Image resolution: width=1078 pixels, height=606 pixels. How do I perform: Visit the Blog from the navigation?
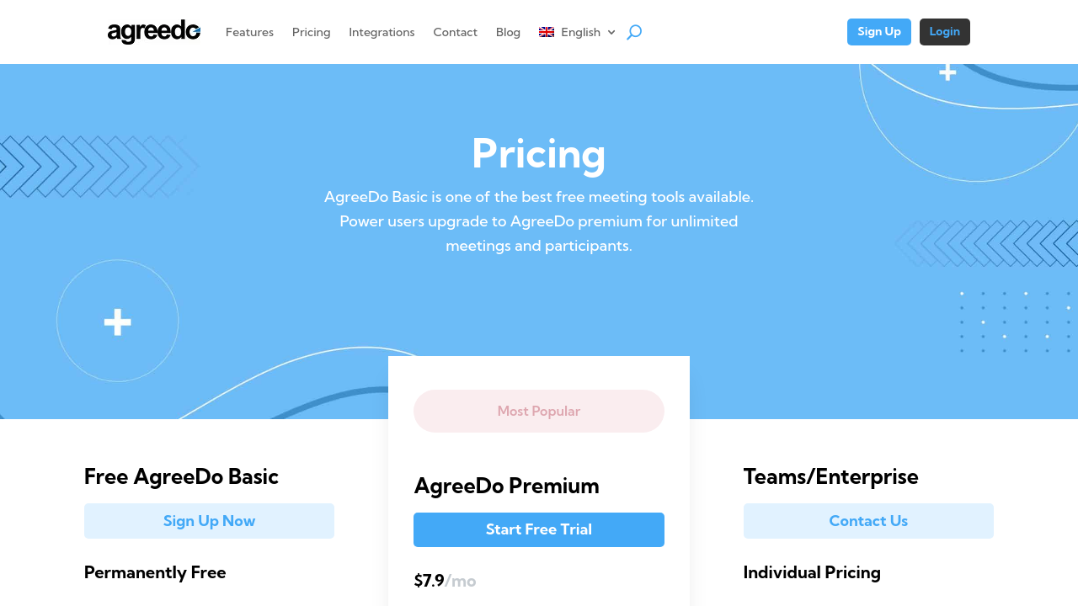point(508,32)
